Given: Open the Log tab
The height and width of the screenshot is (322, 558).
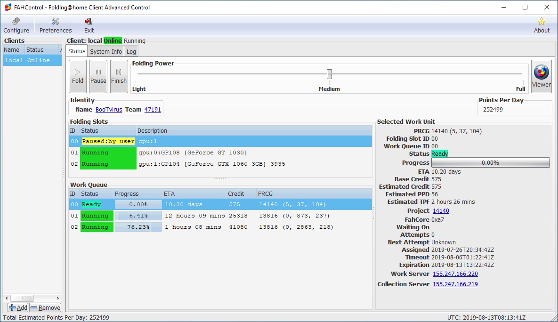Looking at the screenshot, I should [x=131, y=52].
